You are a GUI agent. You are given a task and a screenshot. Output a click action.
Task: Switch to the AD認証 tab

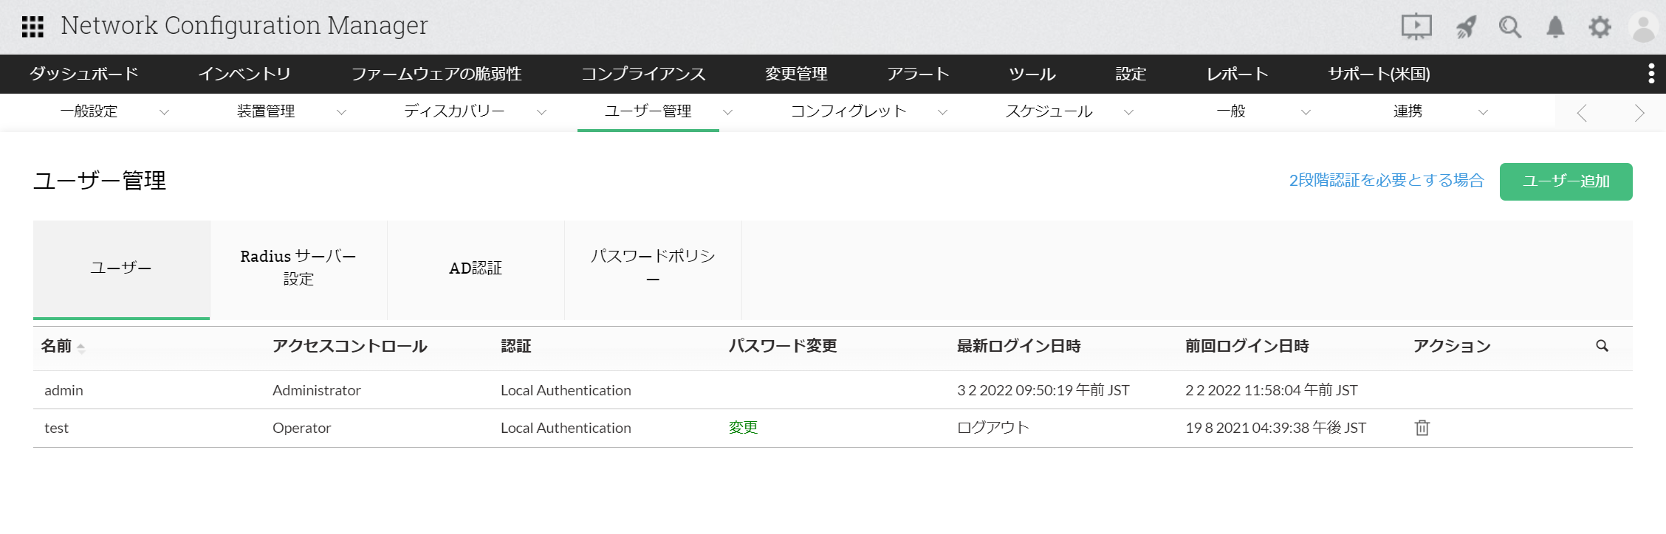tap(476, 268)
